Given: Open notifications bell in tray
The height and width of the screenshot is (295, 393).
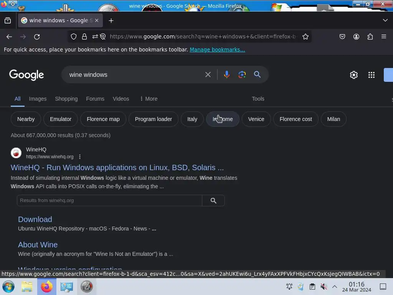Looking at the screenshot, I should (289, 287).
